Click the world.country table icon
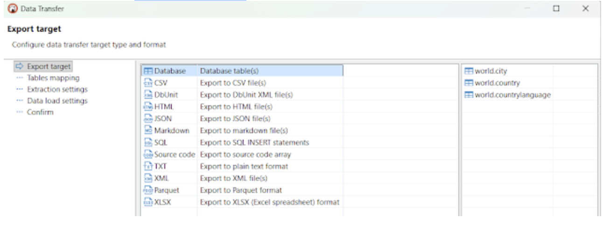The height and width of the screenshot is (232, 603). [469, 83]
